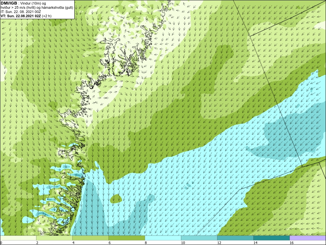This screenshot has width=326, height=245.
Task: Click the legend label '6'
Action: (110, 243)
